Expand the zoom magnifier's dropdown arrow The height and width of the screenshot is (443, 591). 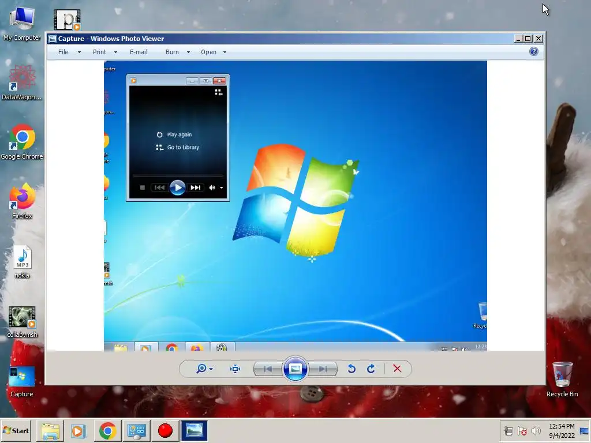tap(211, 369)
